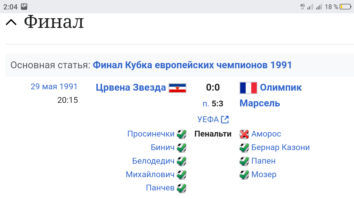Open the 29 мая 1991 date link
This screenshot has width=354, height=199.
[x=54, y=87]
